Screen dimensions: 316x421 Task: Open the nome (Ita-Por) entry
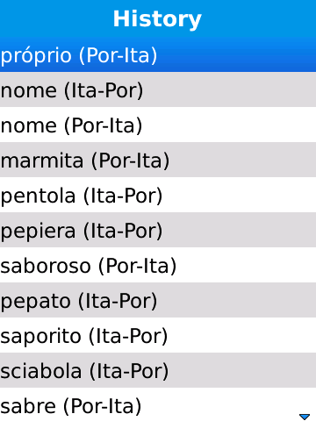158,89
